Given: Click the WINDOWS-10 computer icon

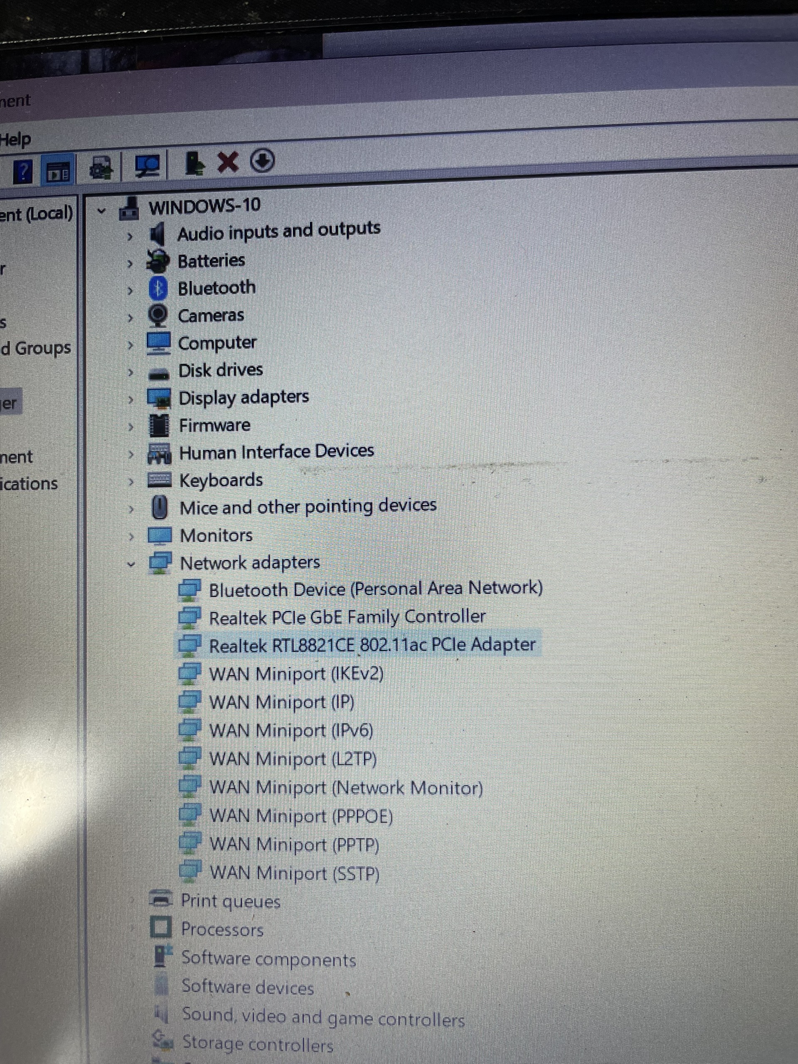Looking at the screenshot, I should 129,209.
